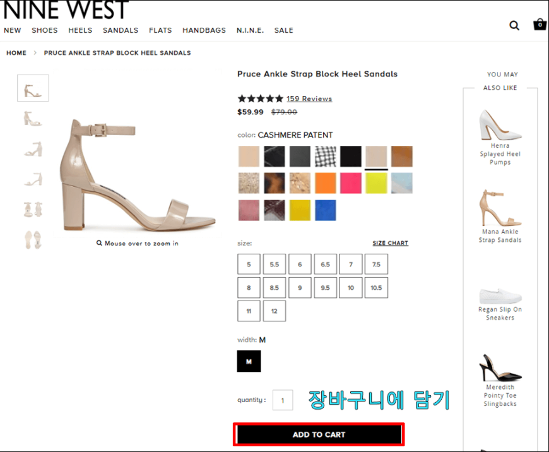Choose the dark gray color swatch

[300, 157]
